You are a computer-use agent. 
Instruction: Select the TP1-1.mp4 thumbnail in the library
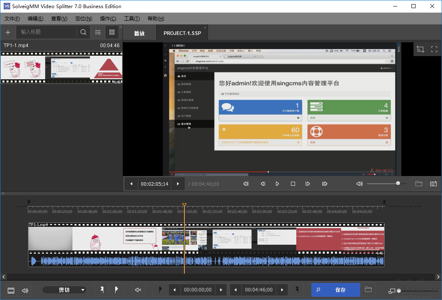[61, 67]
